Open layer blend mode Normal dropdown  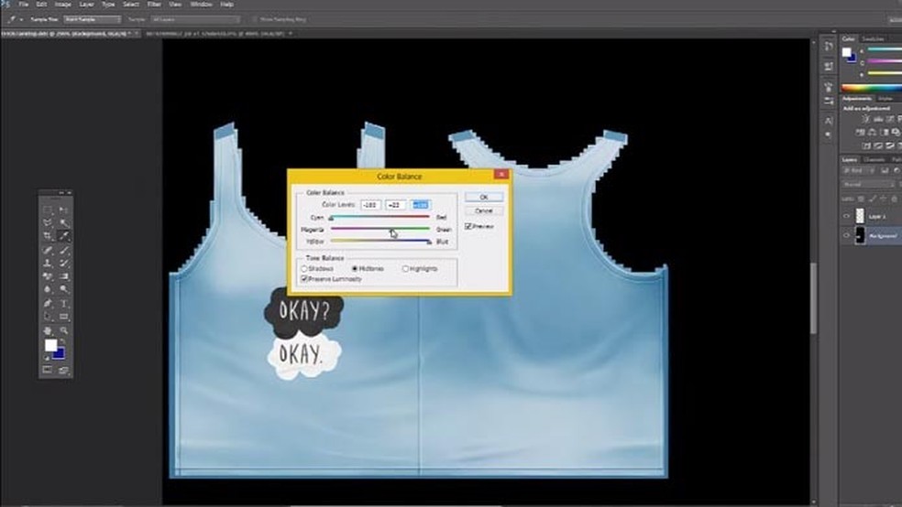coord(869,184)
